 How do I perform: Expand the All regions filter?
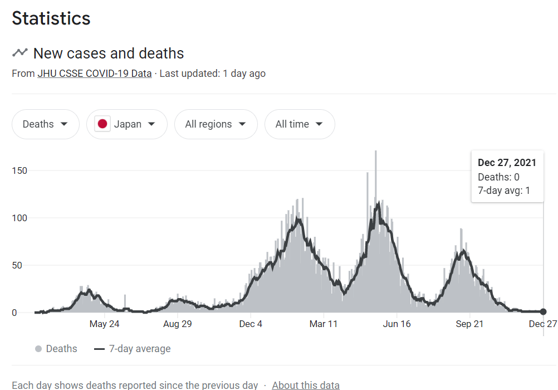tap(216, 124)
